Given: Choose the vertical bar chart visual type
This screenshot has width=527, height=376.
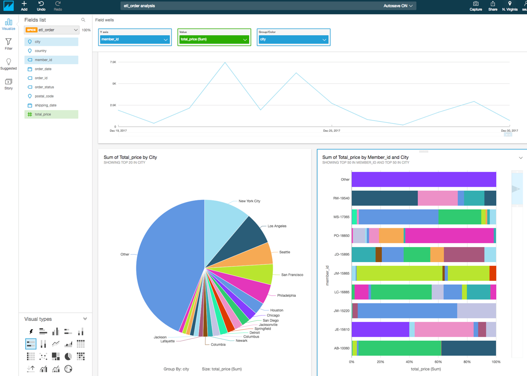Looking at the screenshot, I should (x=56, y=331).
